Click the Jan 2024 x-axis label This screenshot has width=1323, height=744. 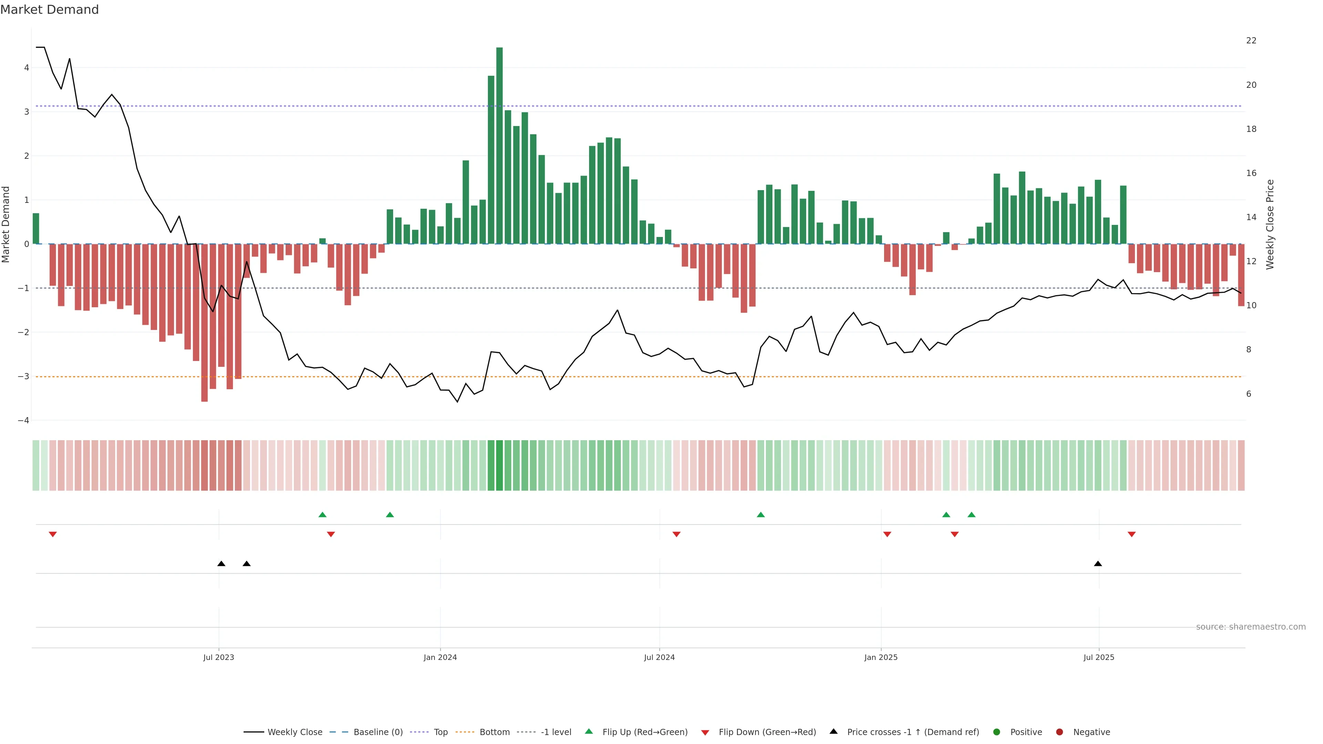coord(440,657)
